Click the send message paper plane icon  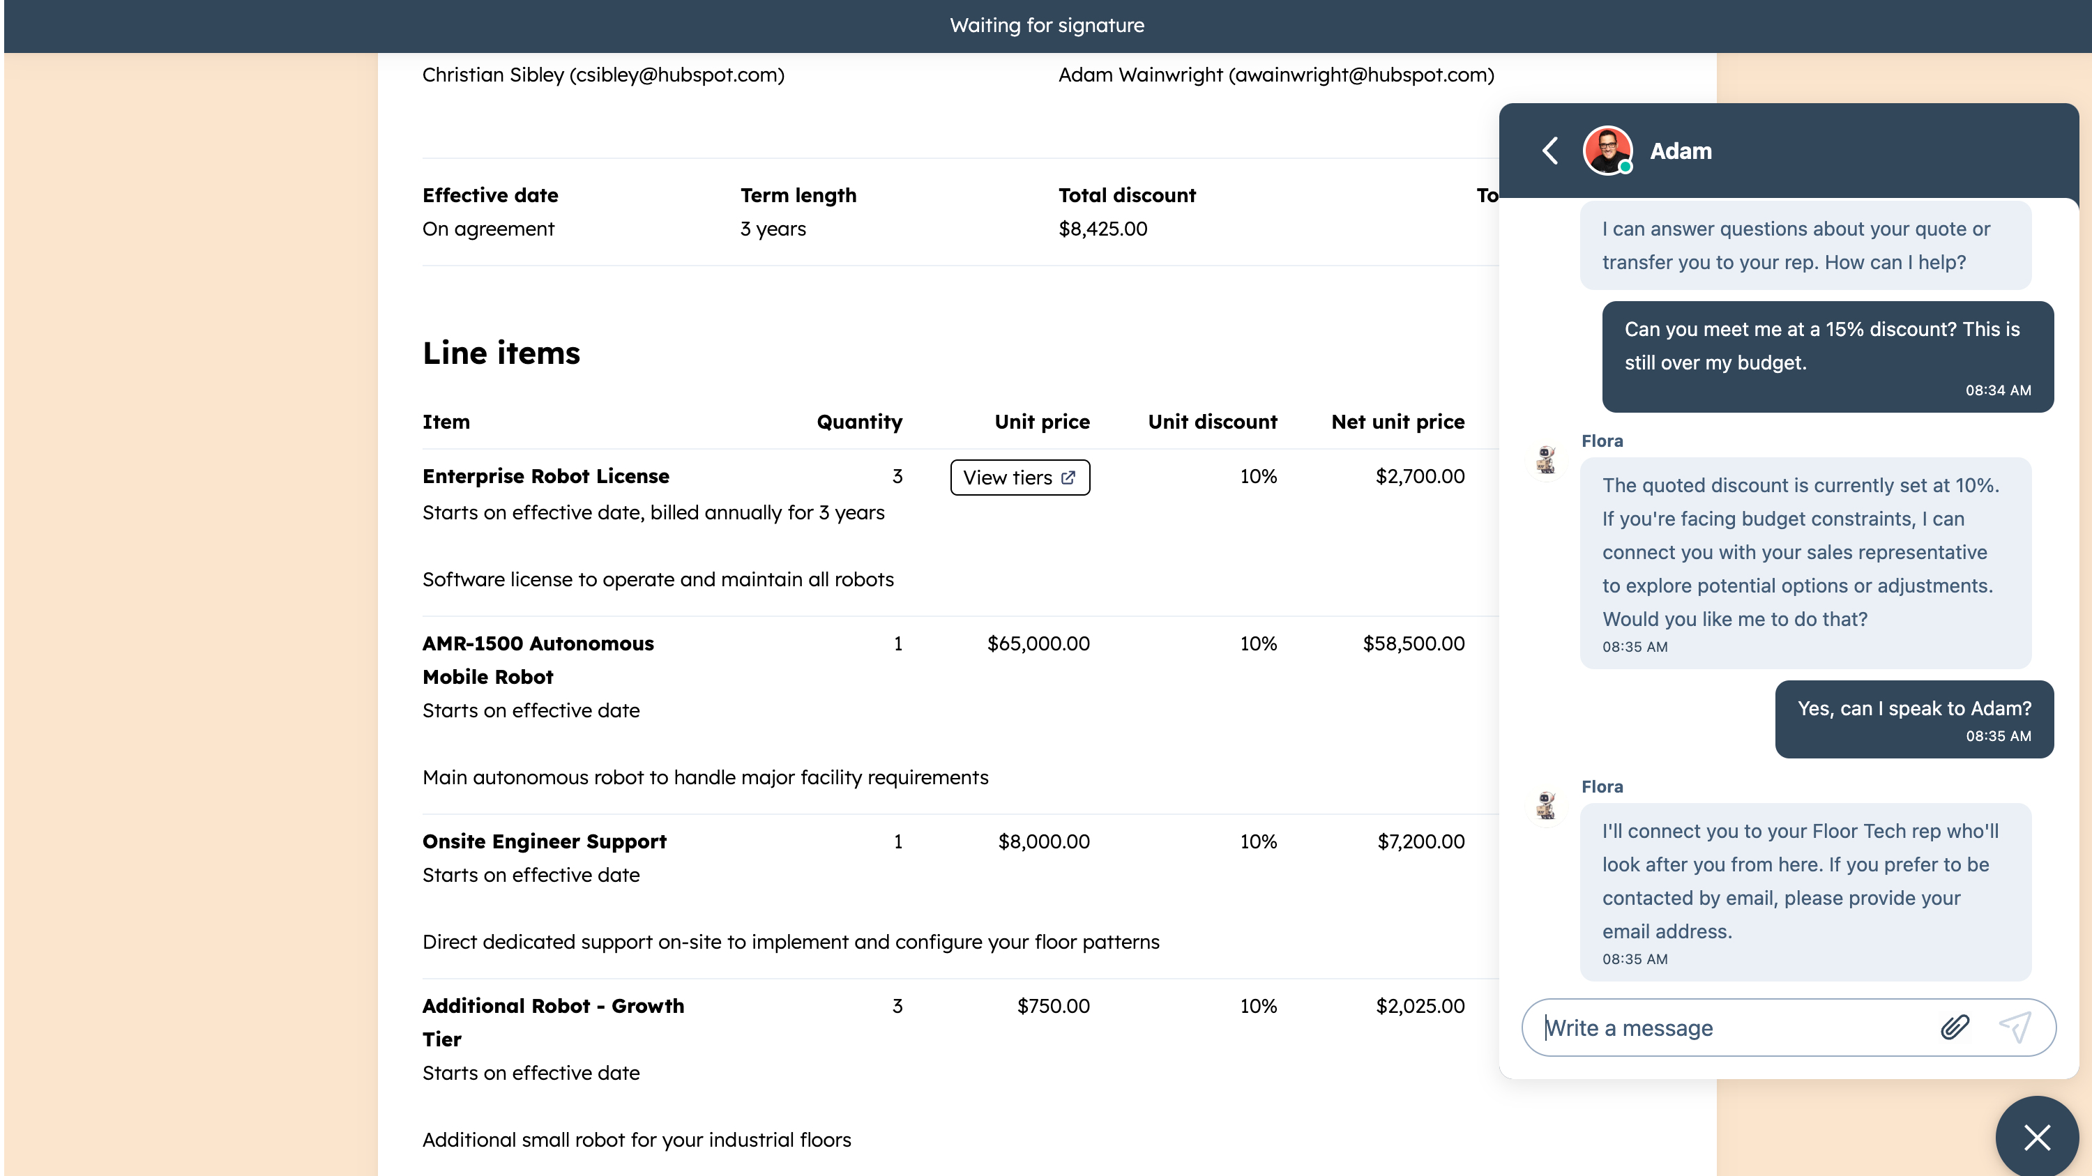(x=2015, y=1028)
